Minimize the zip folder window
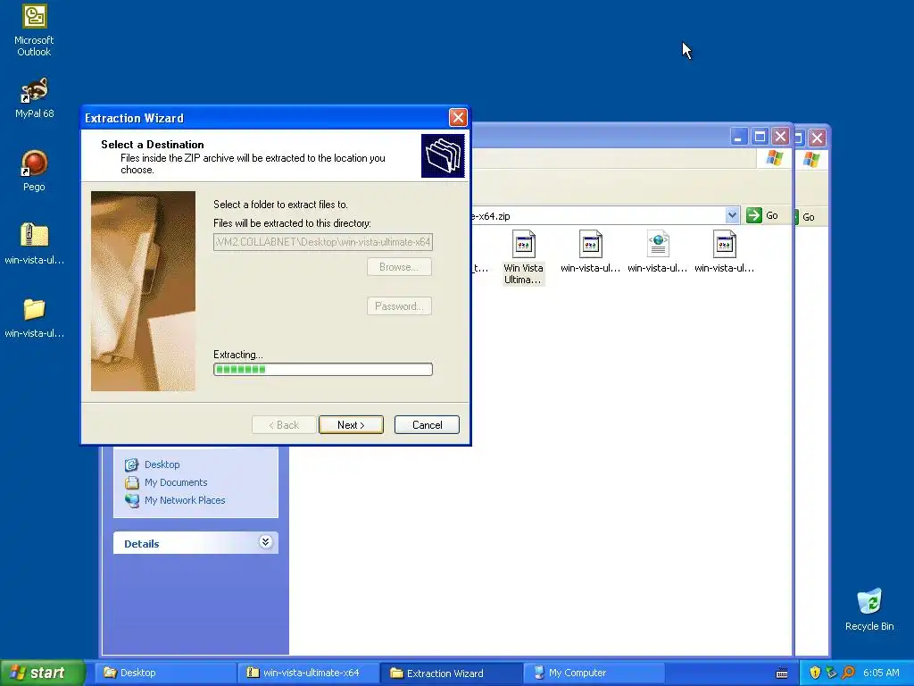The image size is (914, 686). pos(738,137)
